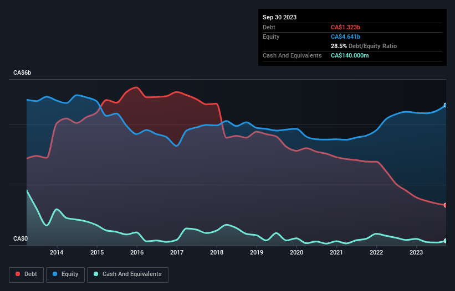Click the 2017 x-axis label
This screenshot has height=291, width=455.
(177, 252)
